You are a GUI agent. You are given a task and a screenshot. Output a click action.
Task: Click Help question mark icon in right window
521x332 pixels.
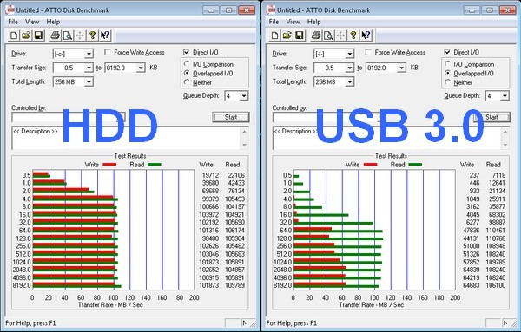(x=353, y=36)
